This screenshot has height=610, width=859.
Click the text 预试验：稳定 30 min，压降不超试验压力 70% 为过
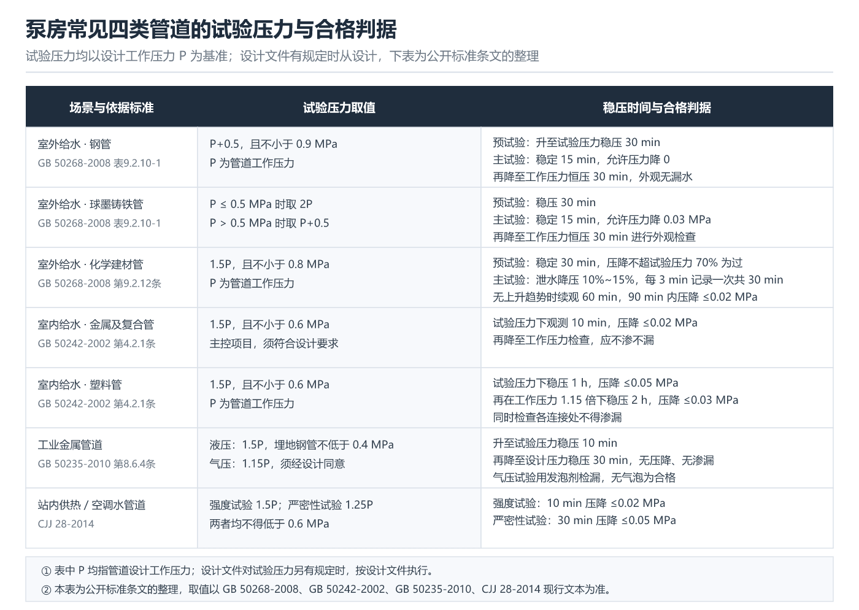618,263
